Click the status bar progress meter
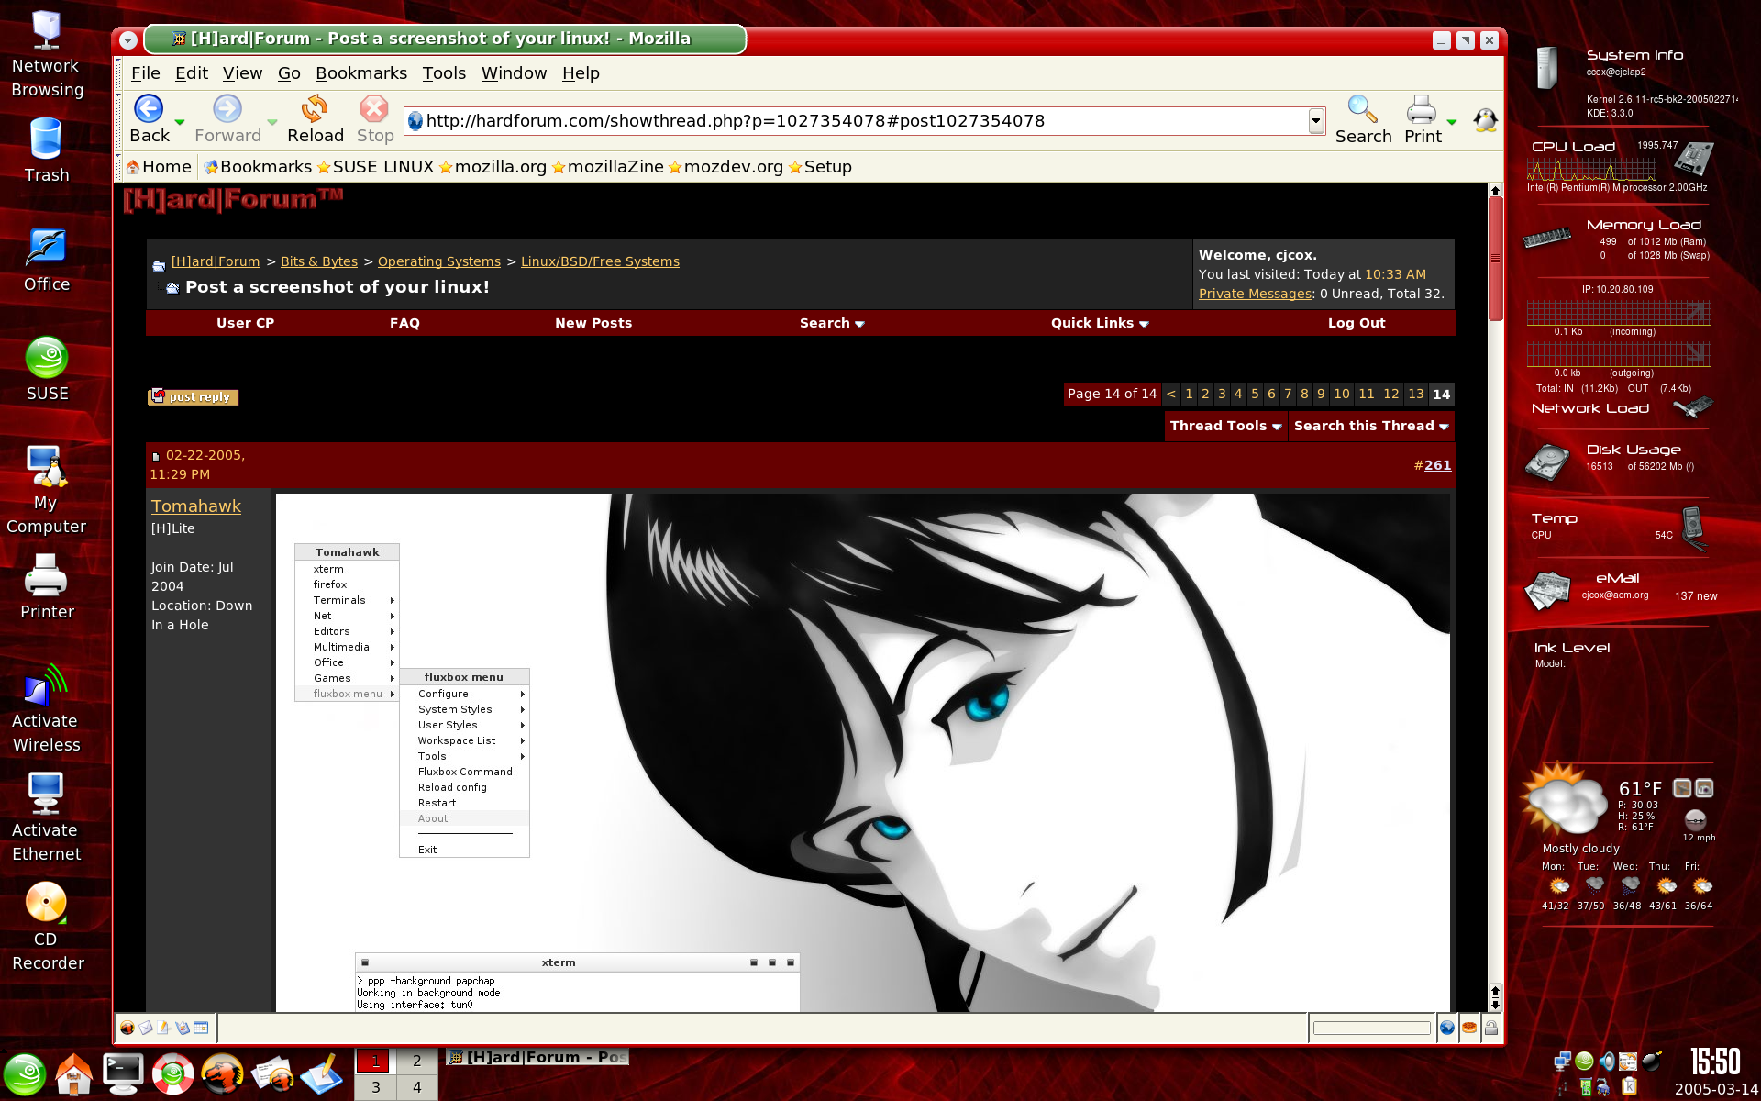 [x=1372, y=1028]
